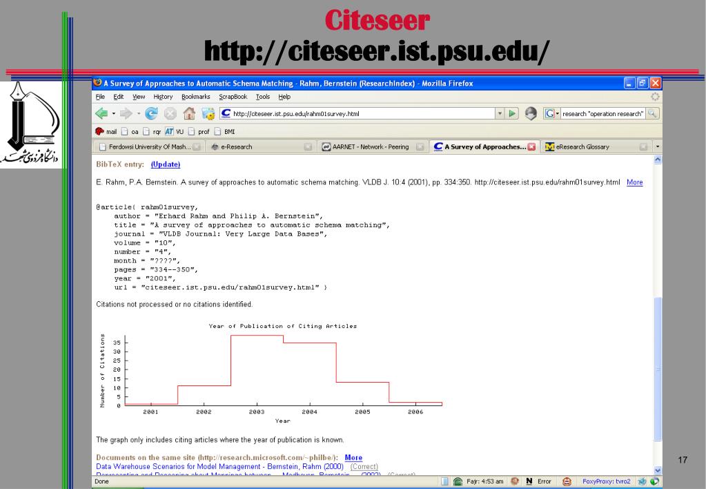Open the File menu
Image resolution: width=706 pixels, height=489 pixels.
point(100,97)
